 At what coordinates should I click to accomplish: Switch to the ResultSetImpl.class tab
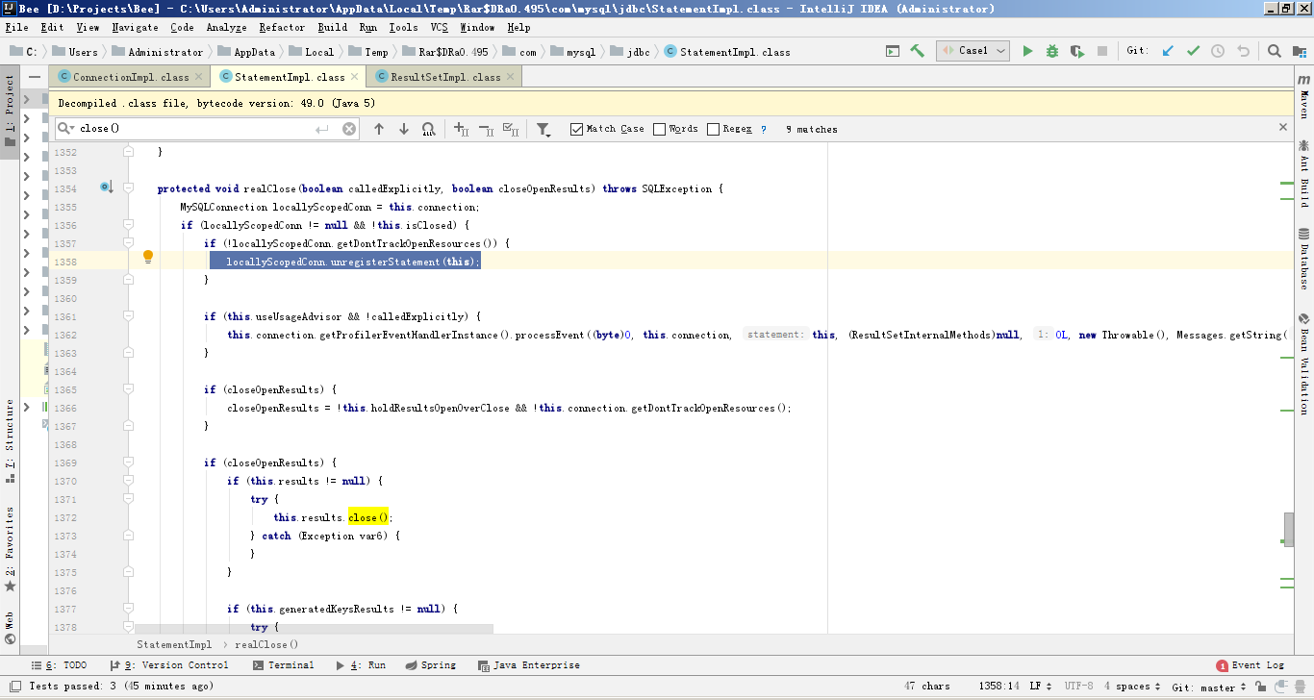[445, 77]
